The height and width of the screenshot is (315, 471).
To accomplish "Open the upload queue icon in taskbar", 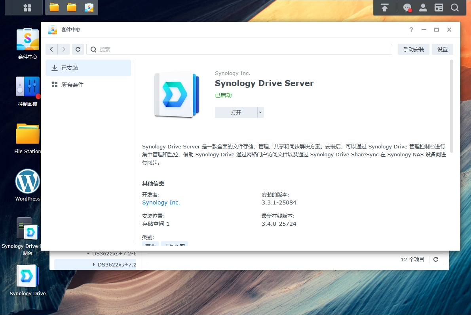I will 385,7.
